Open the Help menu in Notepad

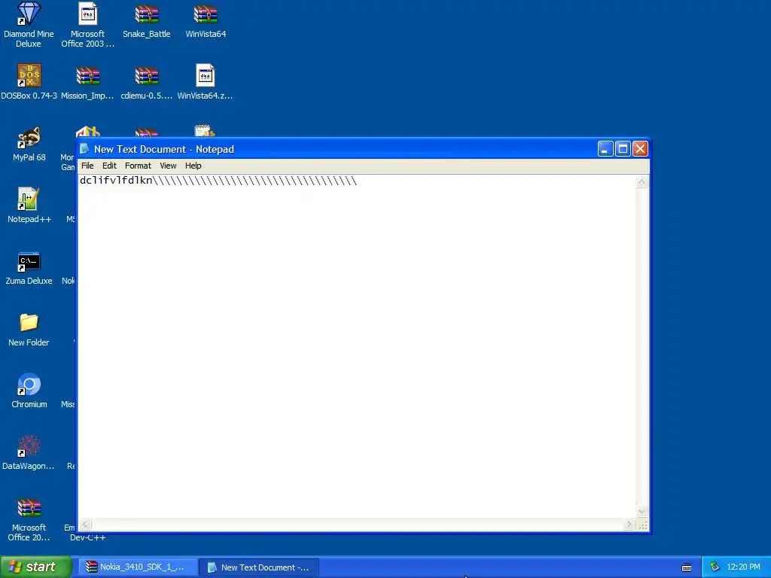click(193, 166)
